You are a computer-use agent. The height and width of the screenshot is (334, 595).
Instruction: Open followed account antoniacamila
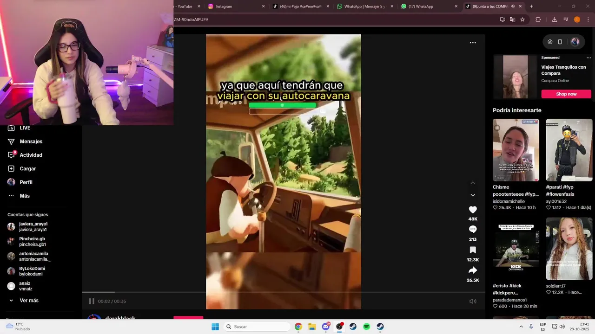28,257
